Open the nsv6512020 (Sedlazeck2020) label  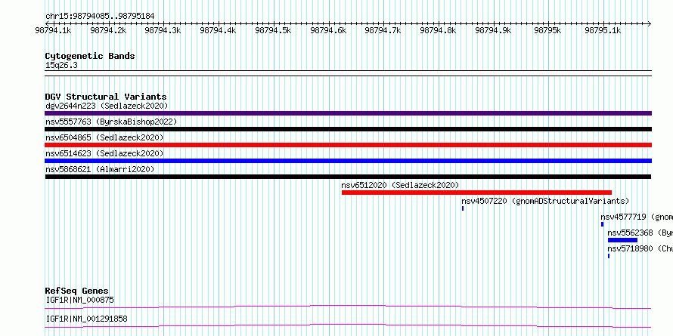(400, 185)
